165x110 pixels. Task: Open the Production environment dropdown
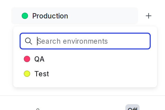74,16
